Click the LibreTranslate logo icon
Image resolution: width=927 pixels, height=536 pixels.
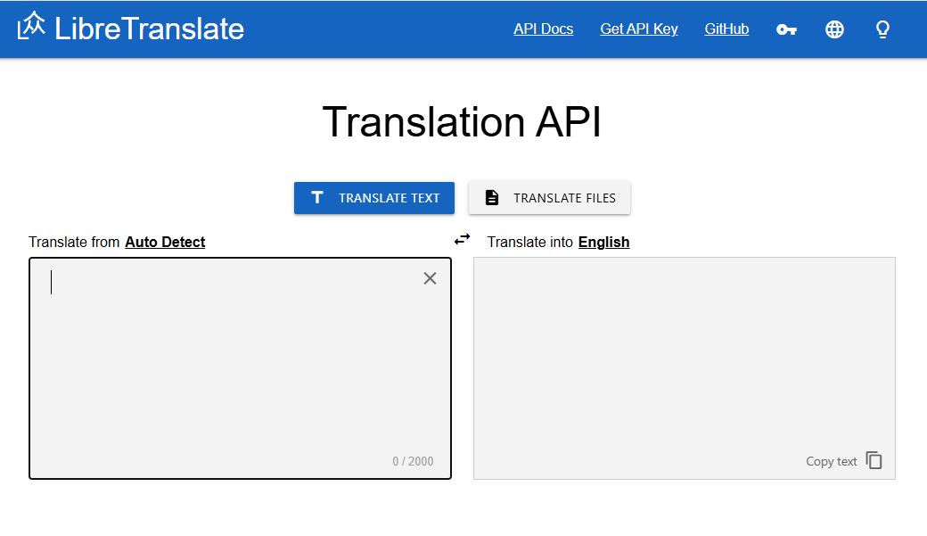(31, 27)
